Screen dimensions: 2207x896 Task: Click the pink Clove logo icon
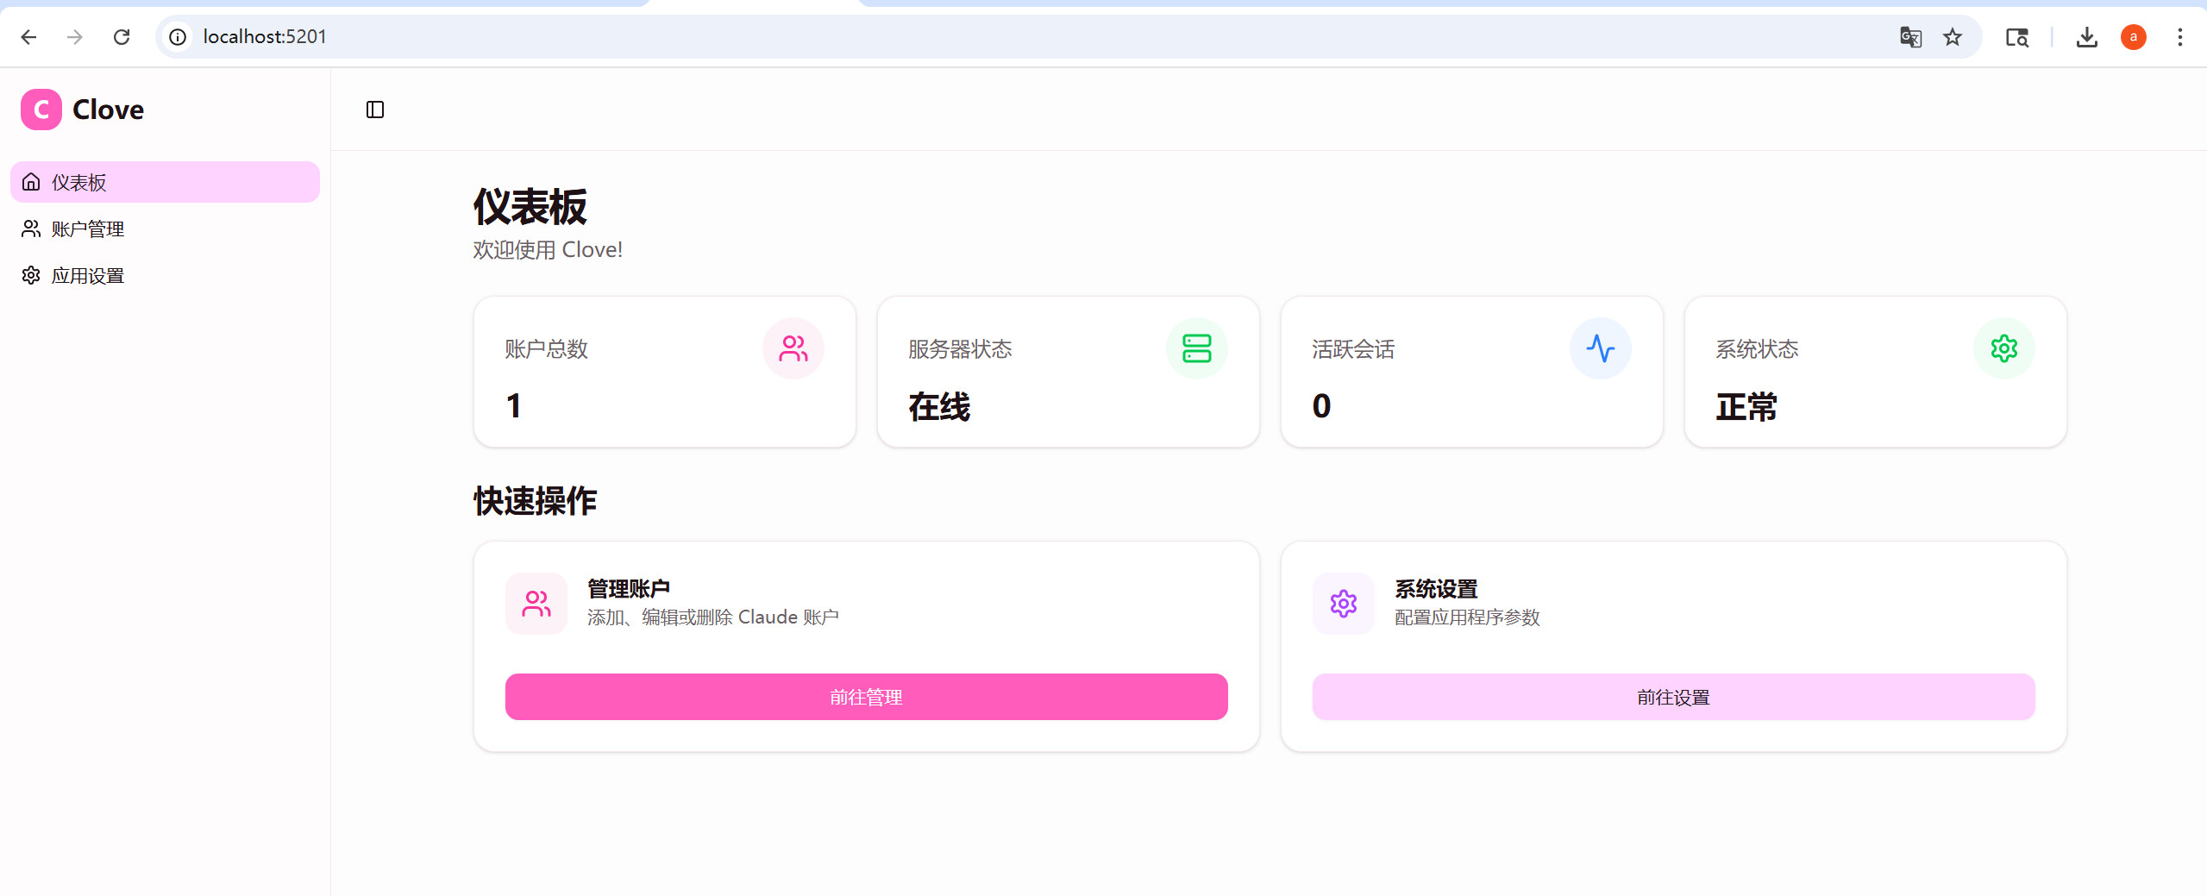41,110
